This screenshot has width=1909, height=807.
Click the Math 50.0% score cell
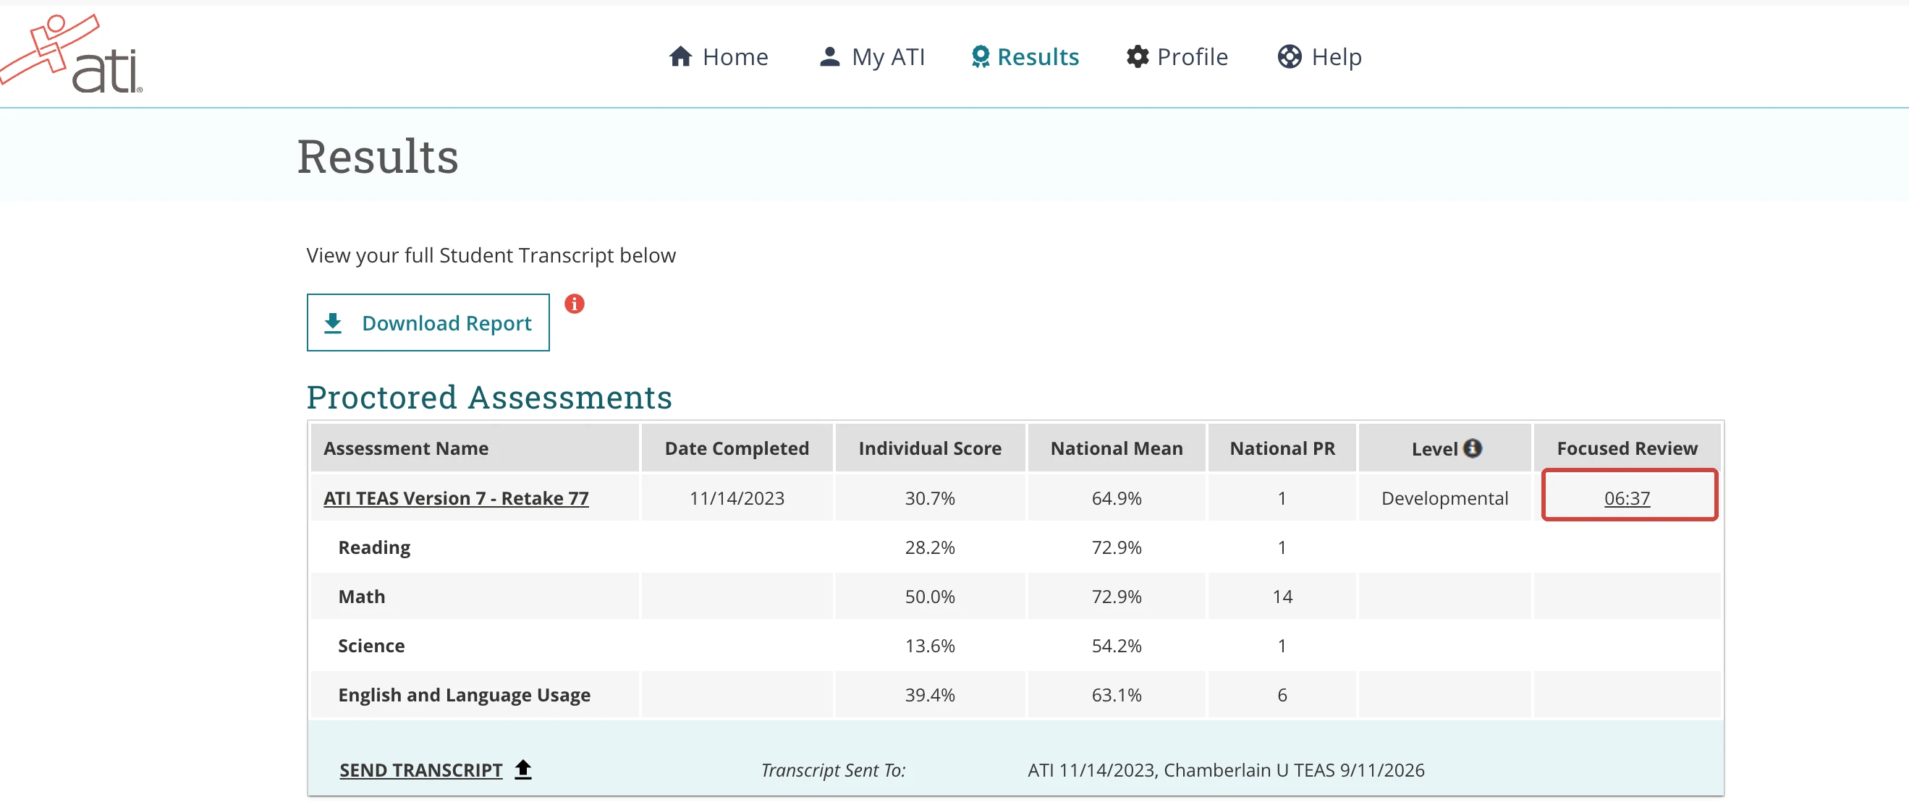(929, 597)
